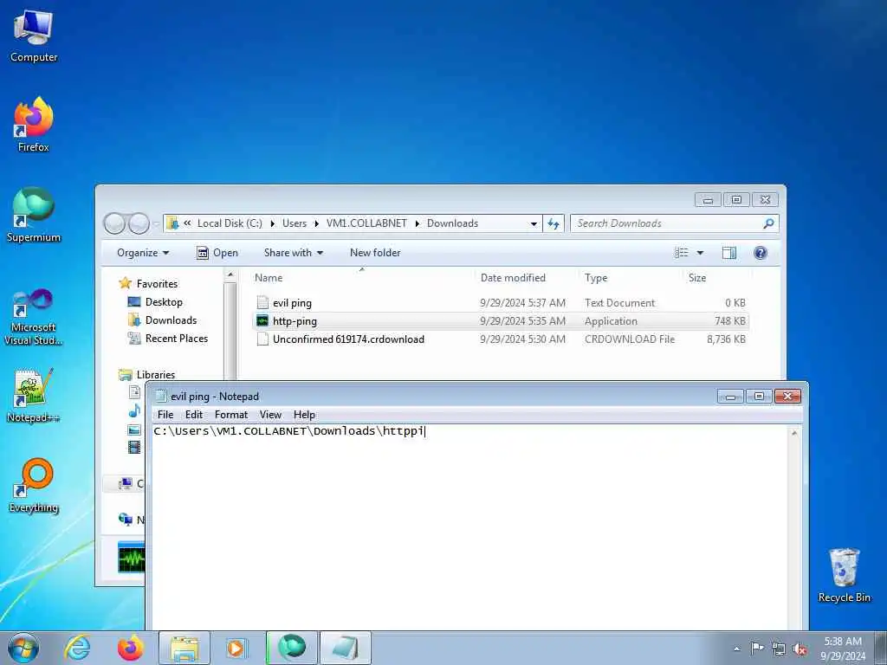Select the Firefox desktop shortcut
The width and height of the screenshot is (887, 665).
pyautogui.click(x=34, y=125)
